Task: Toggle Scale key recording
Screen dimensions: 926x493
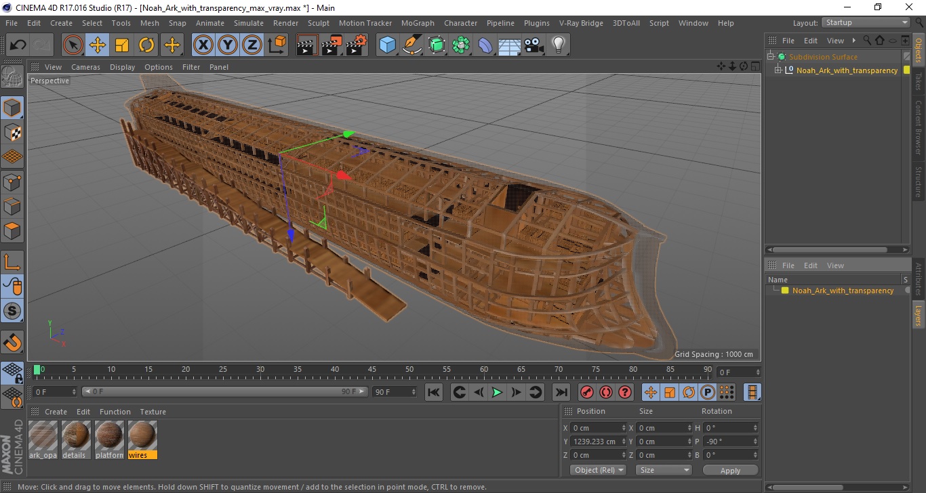Action: click(x=670, y=392)
